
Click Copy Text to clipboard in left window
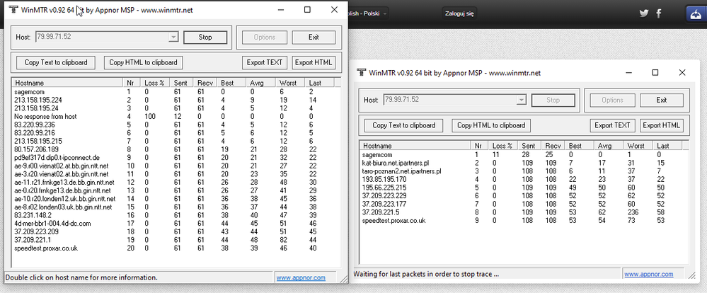click(57, 62)
